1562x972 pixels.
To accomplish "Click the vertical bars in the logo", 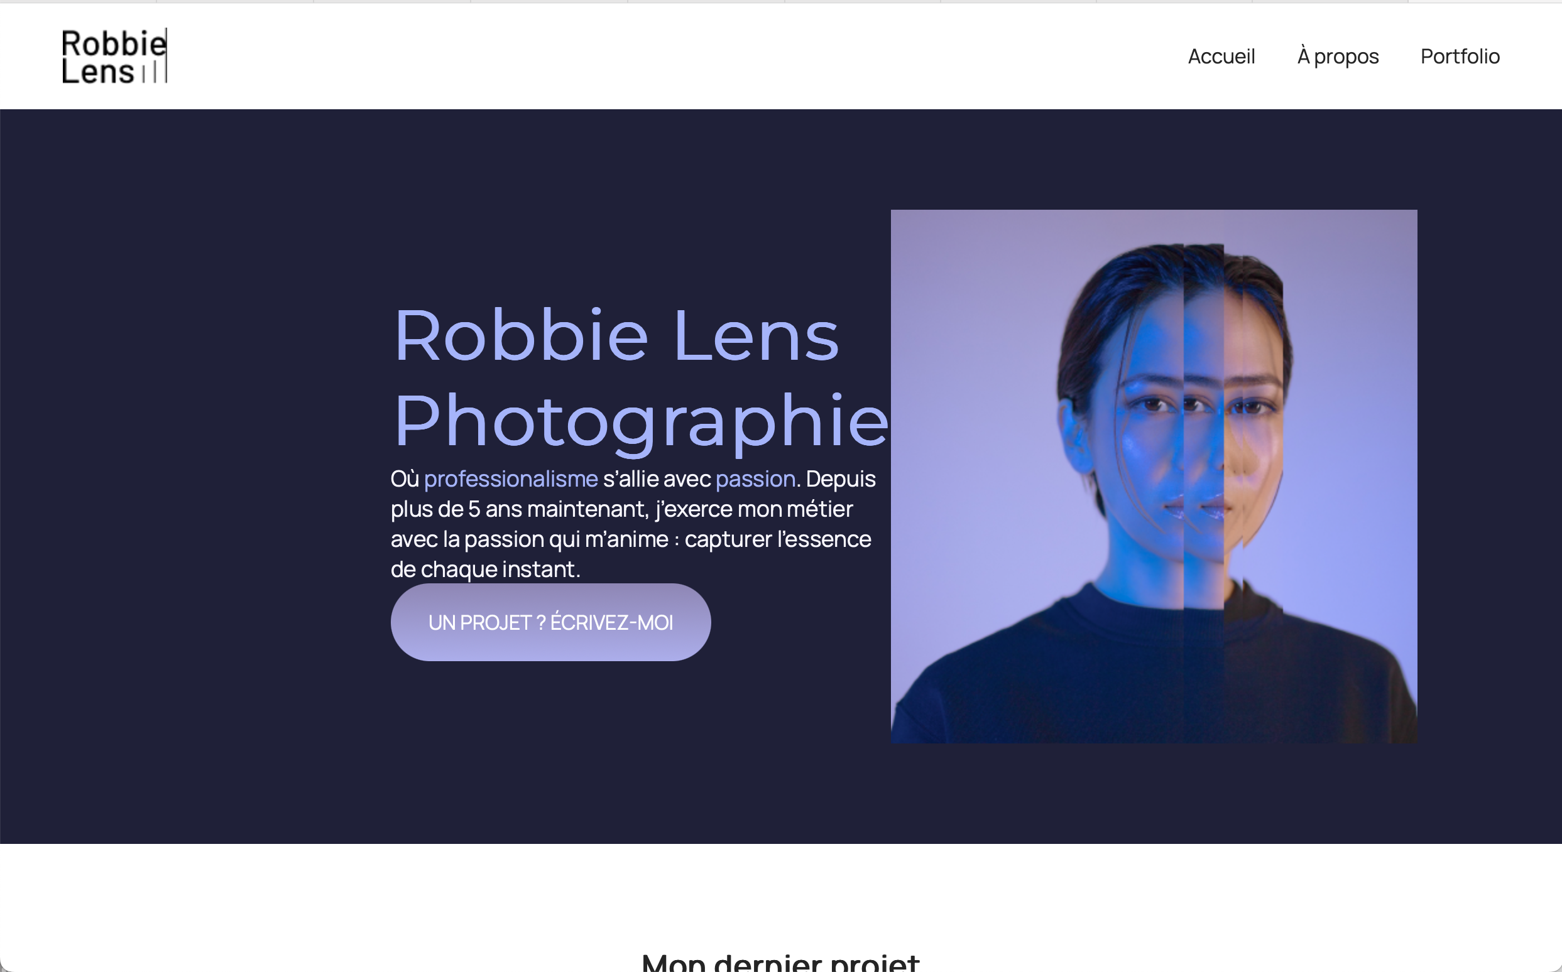I will point(155,72).
